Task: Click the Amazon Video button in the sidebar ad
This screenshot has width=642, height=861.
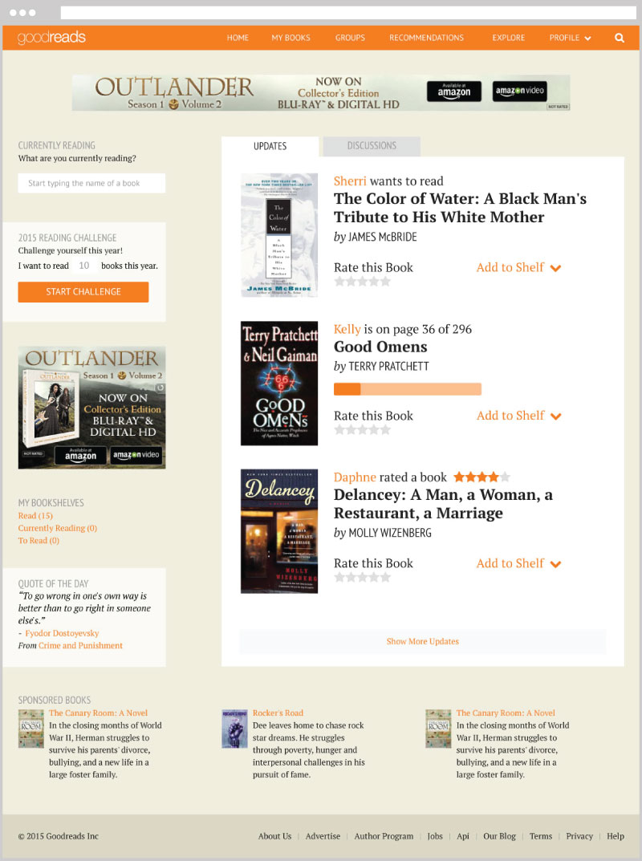Action: [x=136, y=455]
